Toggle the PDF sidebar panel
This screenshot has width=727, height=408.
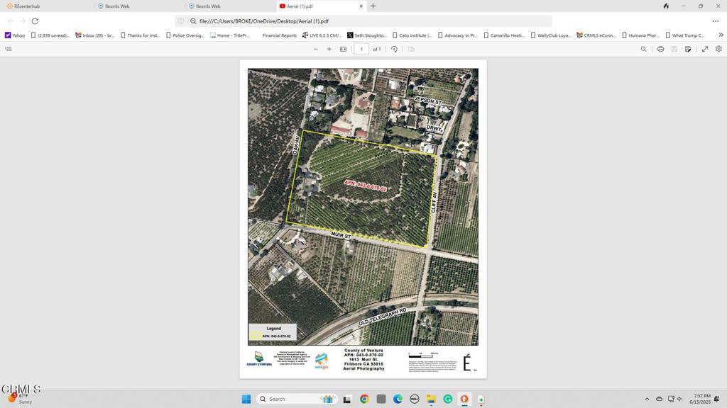(x=9, y=49)
